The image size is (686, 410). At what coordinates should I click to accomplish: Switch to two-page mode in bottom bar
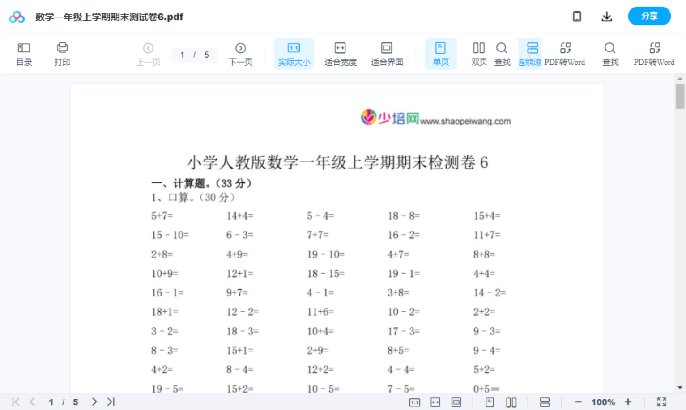(511, 402)
